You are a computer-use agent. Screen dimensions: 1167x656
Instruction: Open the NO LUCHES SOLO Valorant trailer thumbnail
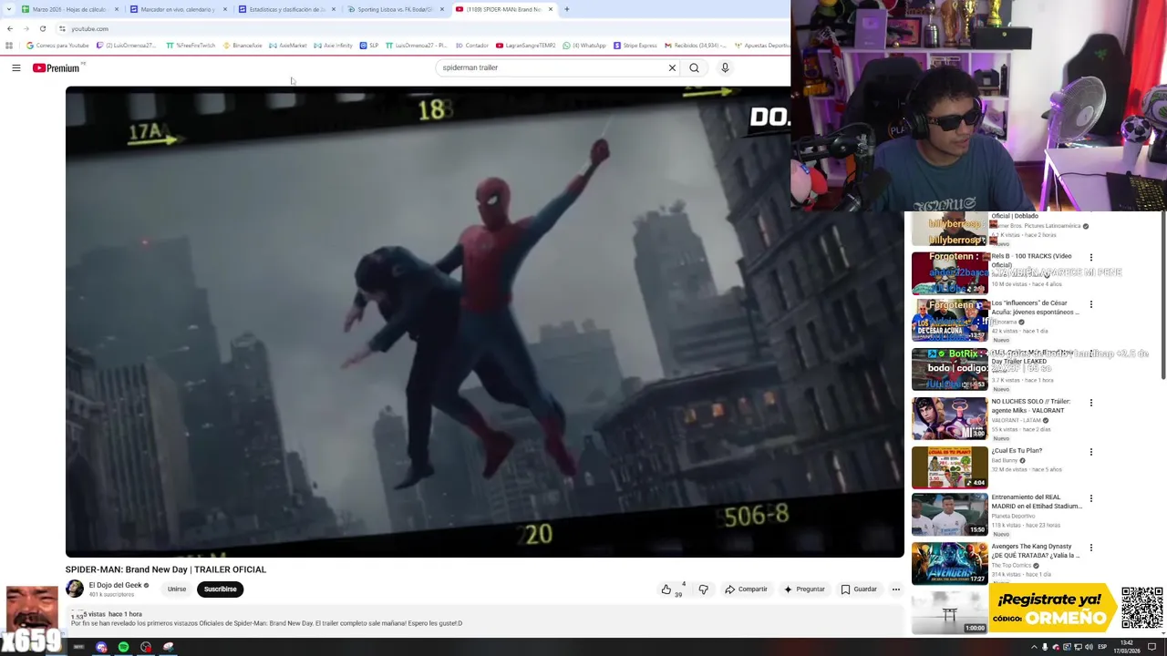(x=949, y=418)
